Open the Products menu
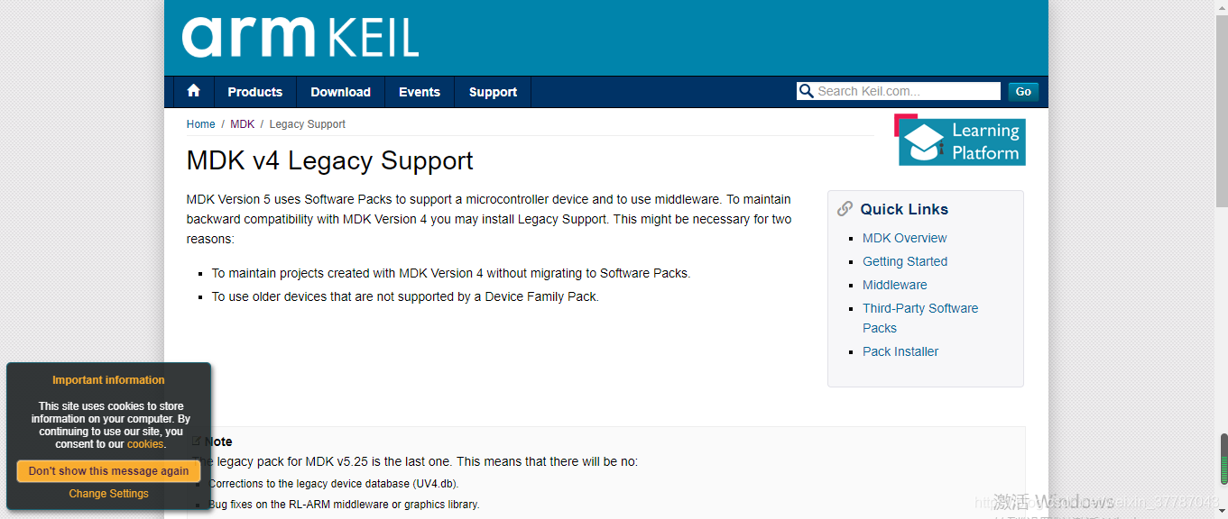Image resolution: width=1228 pixels, height=519 pixels. coord(255,92)
